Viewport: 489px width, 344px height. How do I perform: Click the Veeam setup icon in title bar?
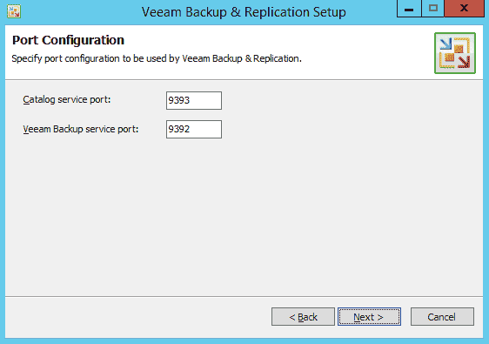click(14, 11)
